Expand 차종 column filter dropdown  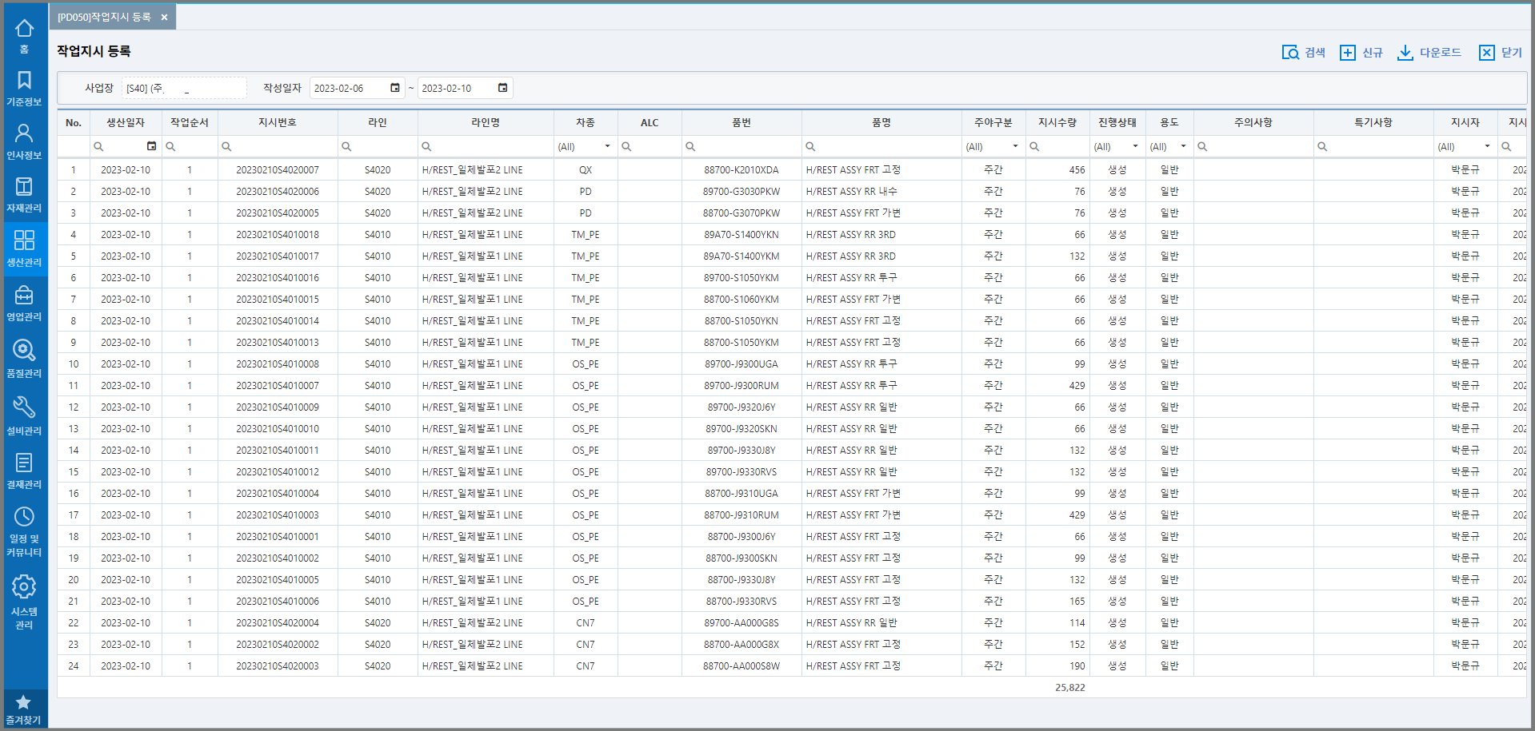(x=607, y=146)
